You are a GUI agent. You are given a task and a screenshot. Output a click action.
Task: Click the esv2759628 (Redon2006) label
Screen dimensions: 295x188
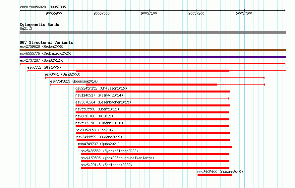(x=42, y=46)
